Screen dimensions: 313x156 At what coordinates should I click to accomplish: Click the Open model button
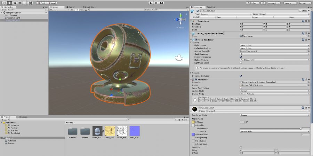(291, 17)
